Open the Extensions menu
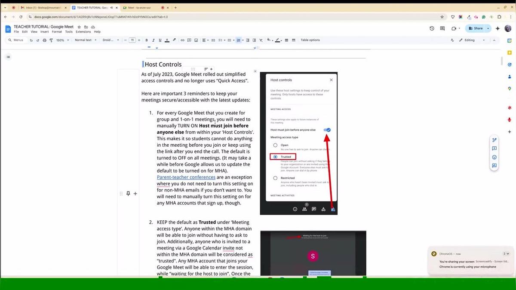This screenshot has width=516, height=290. [x=83, y=32]
